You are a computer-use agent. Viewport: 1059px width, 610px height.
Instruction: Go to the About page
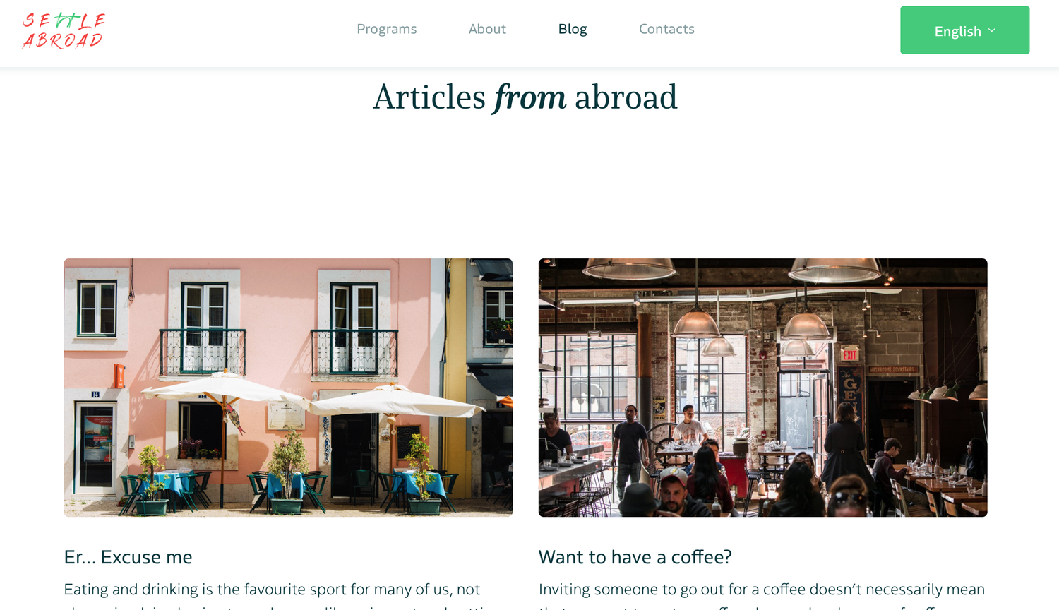click(x=487, y=29)
